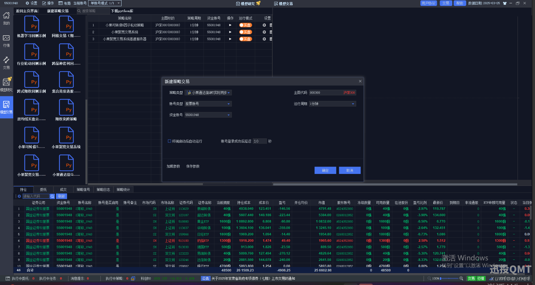This screenshot has width=535, height=285.
Task: Toggle 实盘 mode for 小果聚宽交易系统高速服务器
Action: 245,39
